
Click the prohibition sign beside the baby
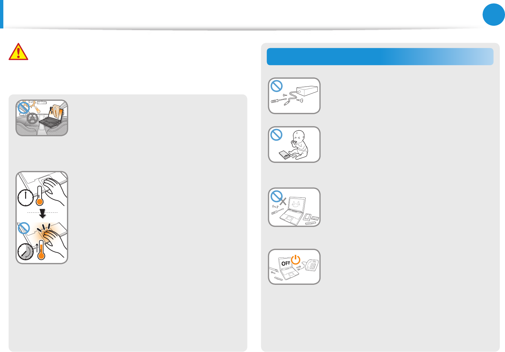pyautogui.click(x=276, y=135)
